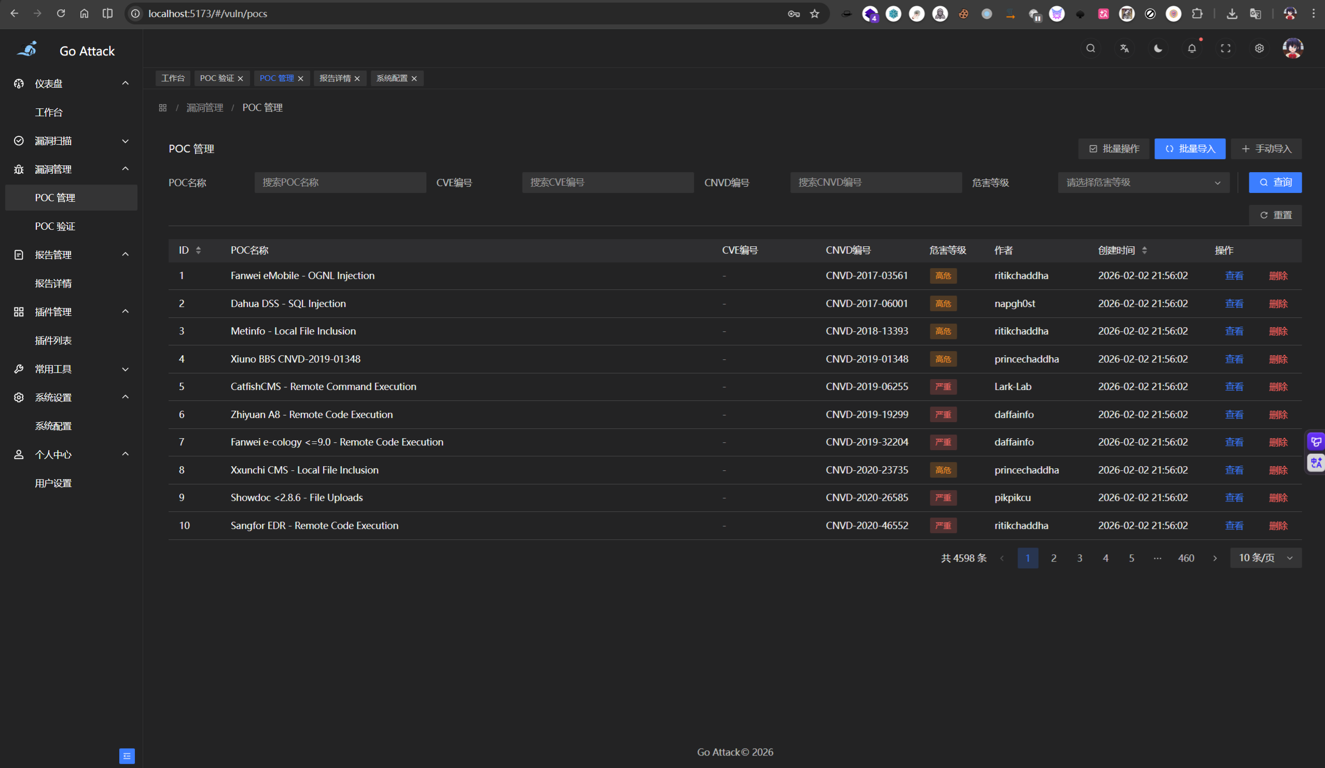Viewport: 1325px width, 768px height.
Task: Collapse the 漏洞管理 menu group
Action: tap(71, 169)
